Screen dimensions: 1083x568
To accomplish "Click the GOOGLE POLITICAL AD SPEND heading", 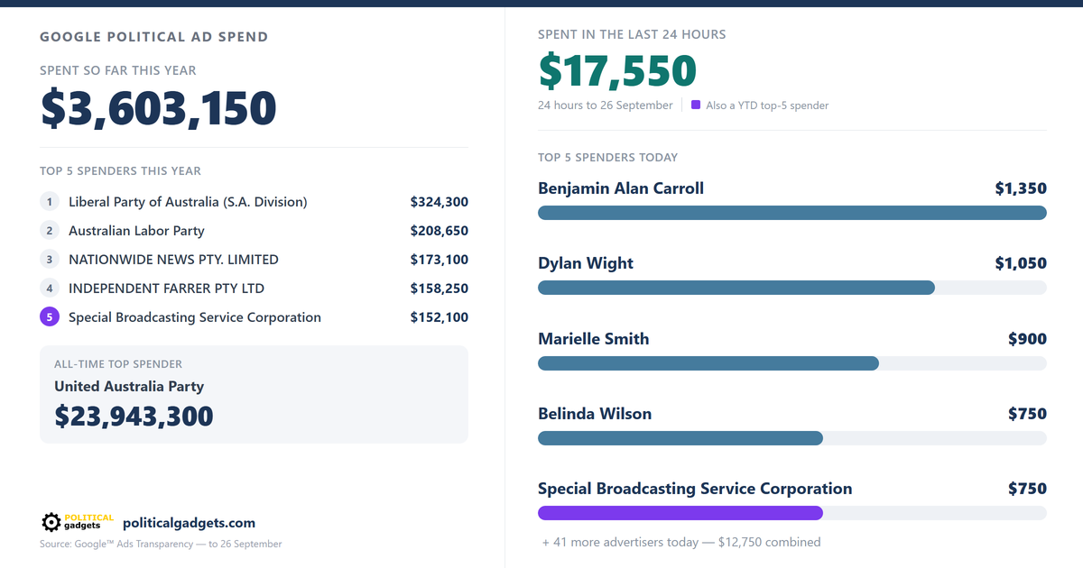I will 154,37.
